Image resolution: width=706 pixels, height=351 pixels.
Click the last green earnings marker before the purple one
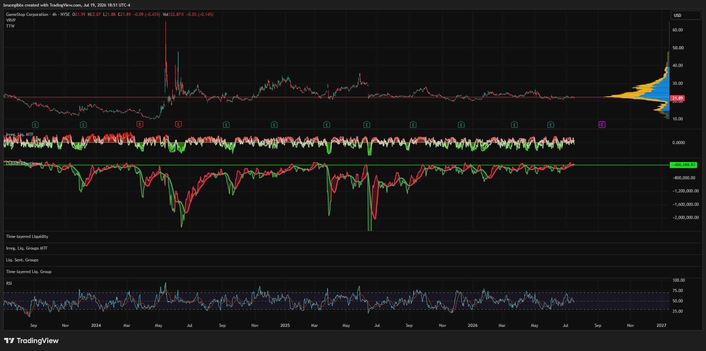click(x=551, y=124)
